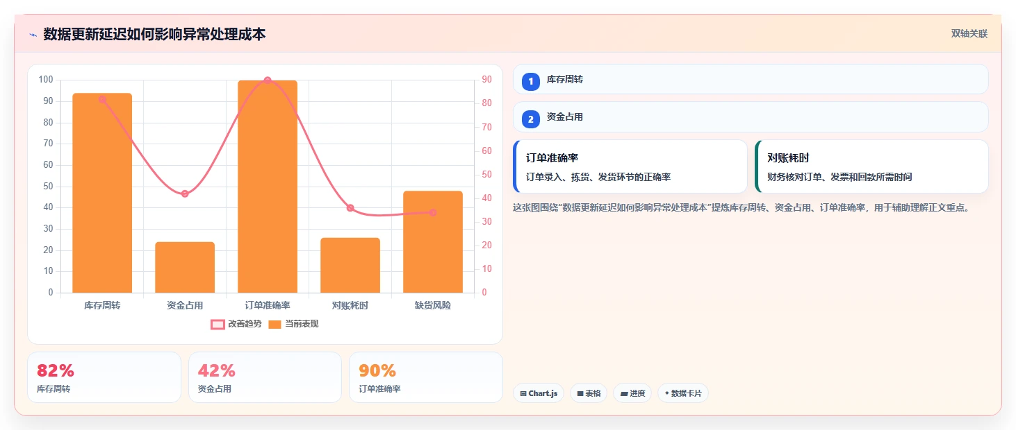Click x-axis label 对账耗时
1016x430 pixels.
click(350, 305)
